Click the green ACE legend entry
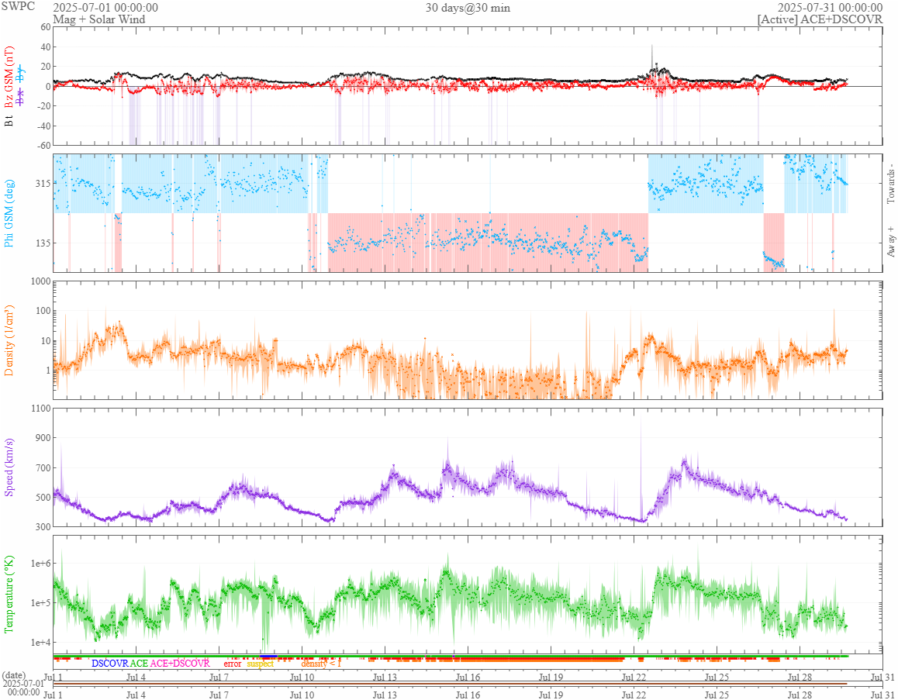 (x=139, y=664)
